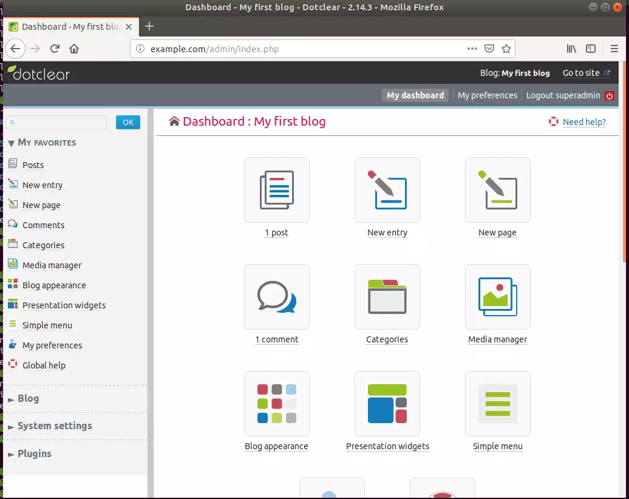Select the Dashboard - My first blog tab
This screenshot has height=499, width=629.
[72, 27]
